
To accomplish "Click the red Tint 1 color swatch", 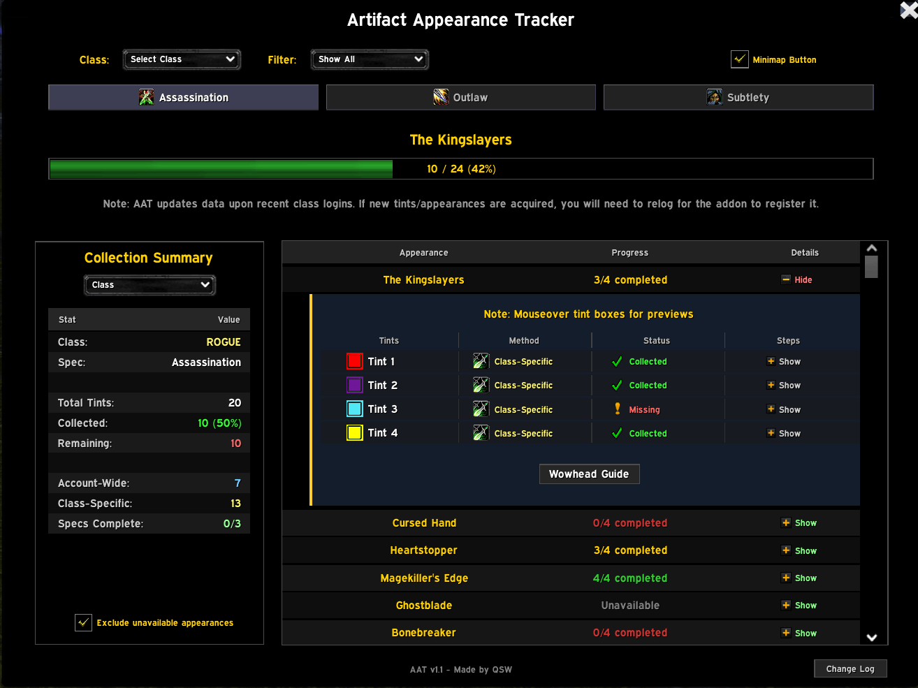I will 355,361.
